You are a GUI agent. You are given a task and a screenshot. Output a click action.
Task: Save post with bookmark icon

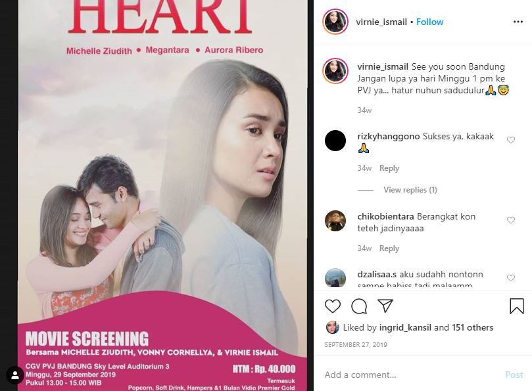point(516,306)
